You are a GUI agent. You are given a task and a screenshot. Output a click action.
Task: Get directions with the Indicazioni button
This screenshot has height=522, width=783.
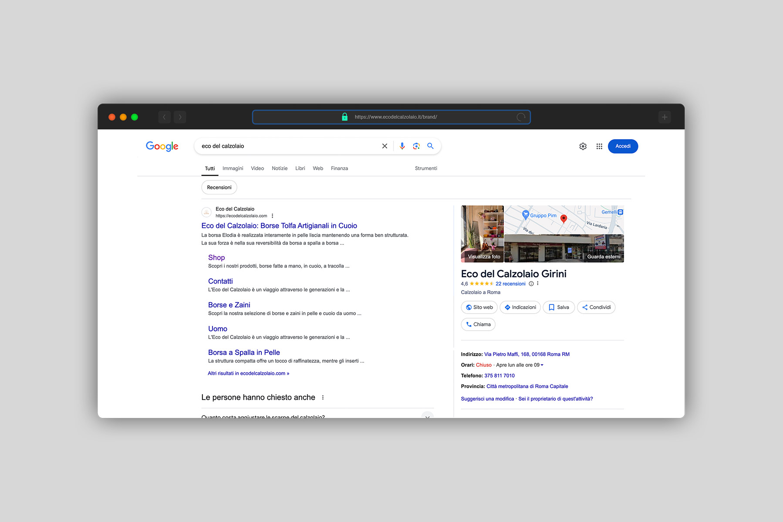[x=520, y=307]
